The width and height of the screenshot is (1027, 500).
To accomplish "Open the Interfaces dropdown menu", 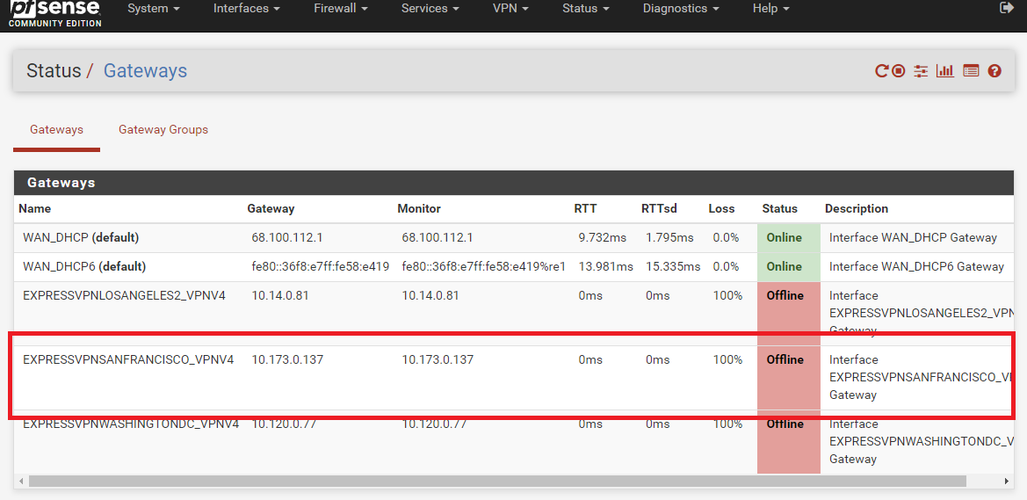I will pos(247,9).
